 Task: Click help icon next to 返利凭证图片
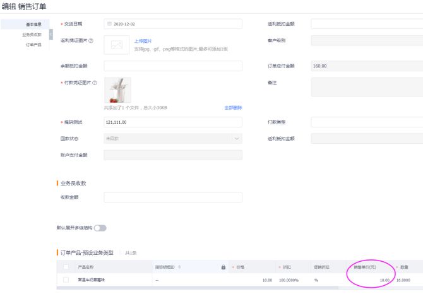pyautogui.click(x=92, y=41)
